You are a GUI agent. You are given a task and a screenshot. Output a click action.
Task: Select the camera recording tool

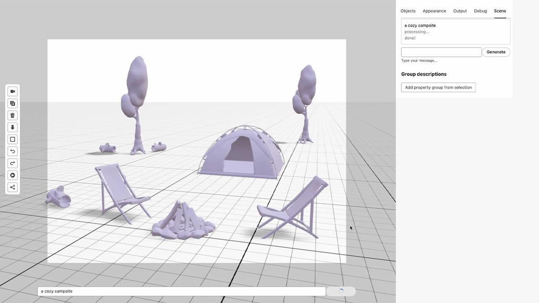coord(12,91)
